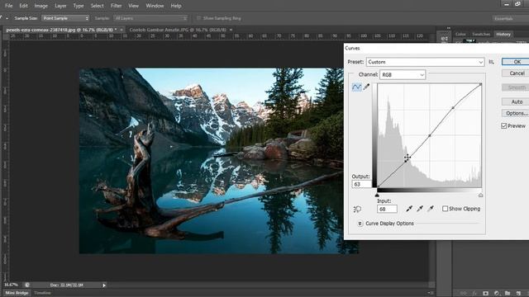Screen dimensions: 529x297
Task: Expand Curve Display Options
Action: point(360,224)
